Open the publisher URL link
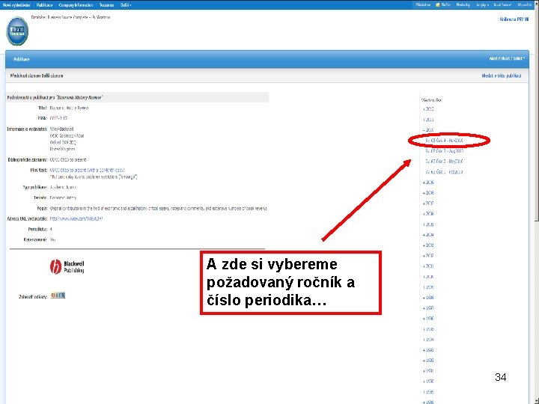 [76, 218]
